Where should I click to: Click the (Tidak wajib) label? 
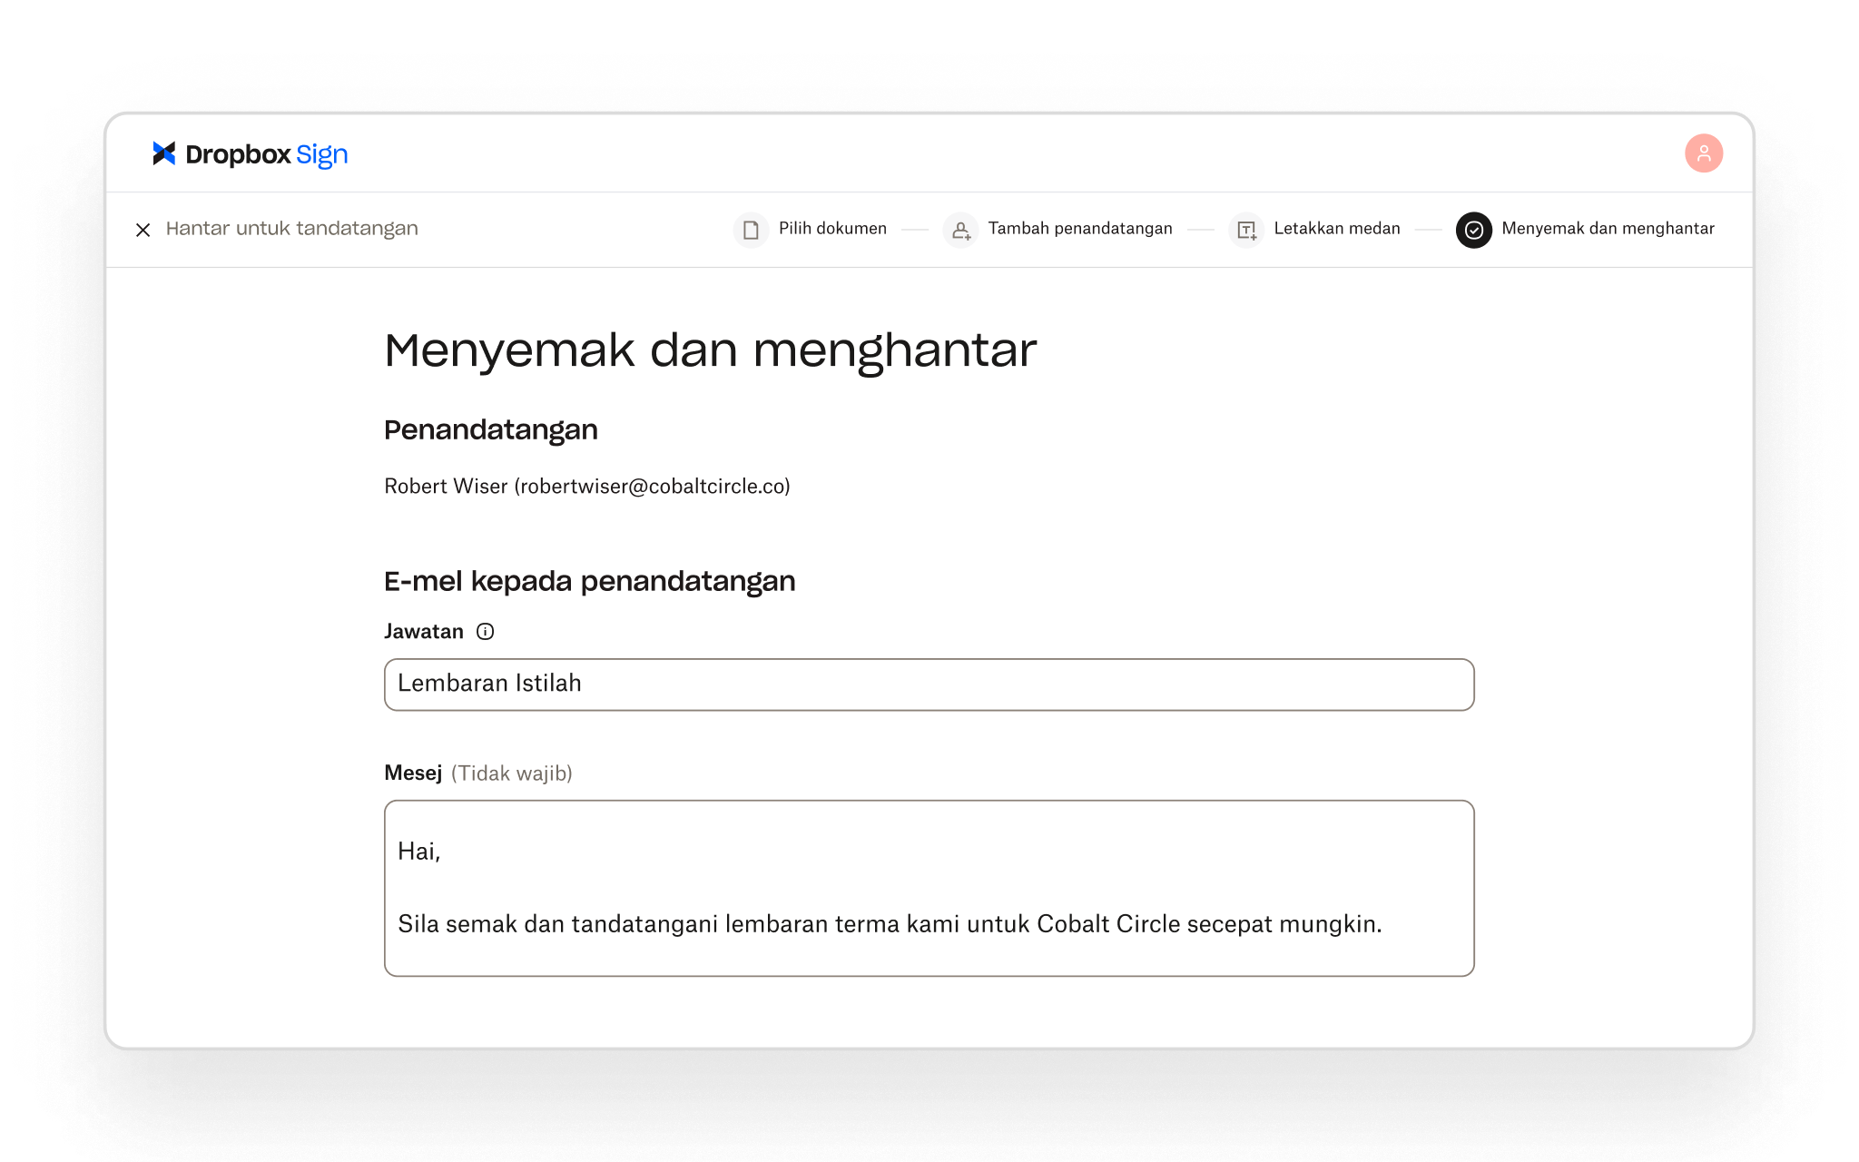(512, 773)
